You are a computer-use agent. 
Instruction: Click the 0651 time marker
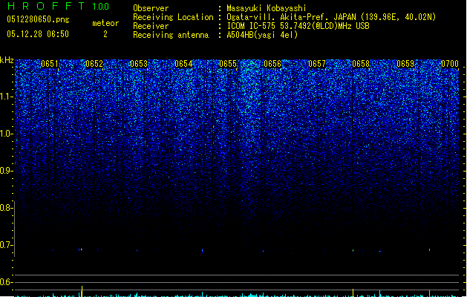tap(50, 64)
